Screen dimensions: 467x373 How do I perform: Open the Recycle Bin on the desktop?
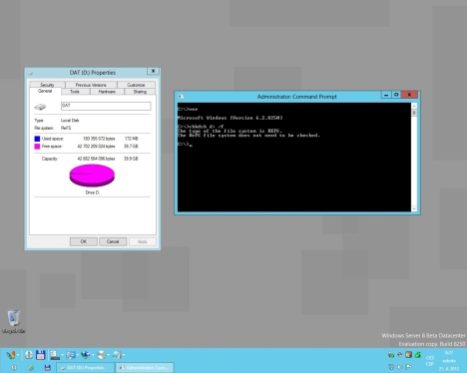click(13, 321)
